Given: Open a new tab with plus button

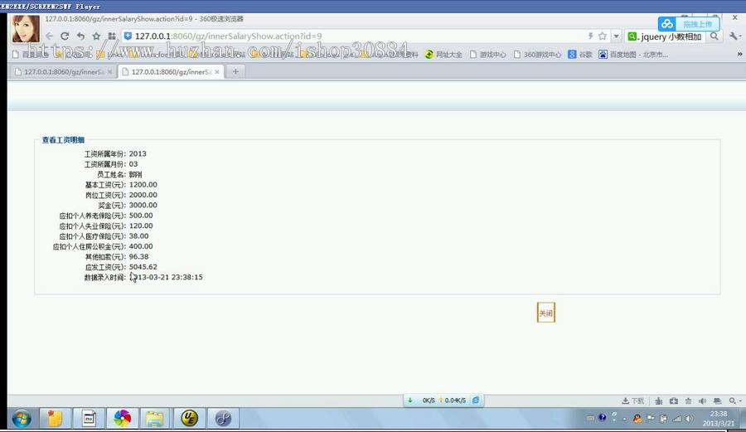Looking at the screenshot, I should tap(235, 72).
